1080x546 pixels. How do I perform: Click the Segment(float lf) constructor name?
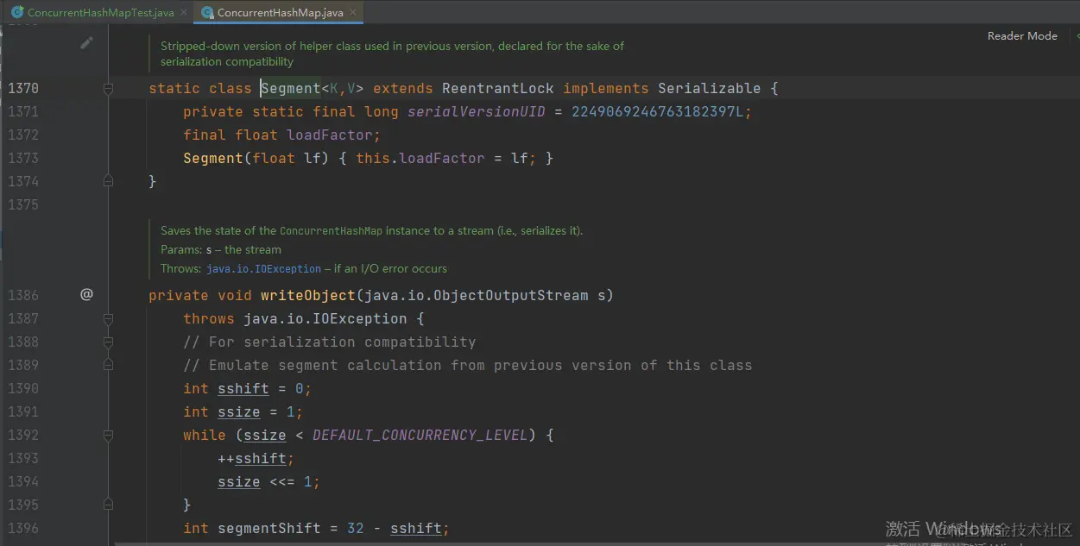click(213, 158)
